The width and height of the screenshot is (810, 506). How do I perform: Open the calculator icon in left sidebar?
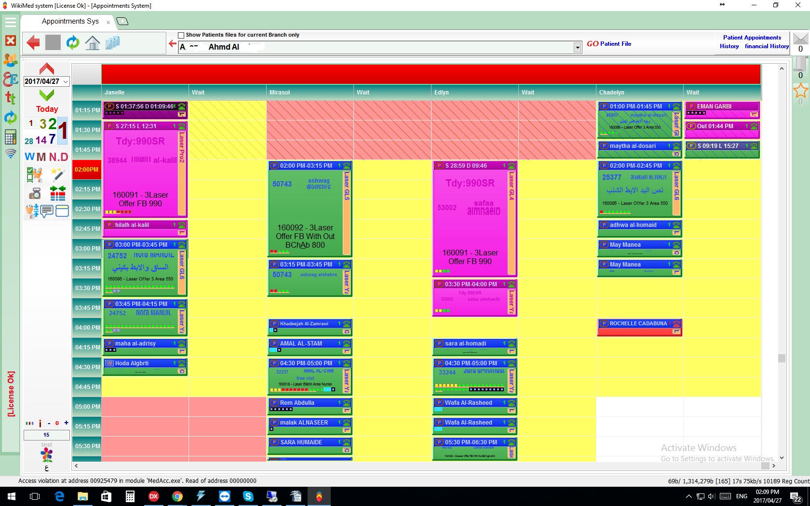[x=10, y=137]
